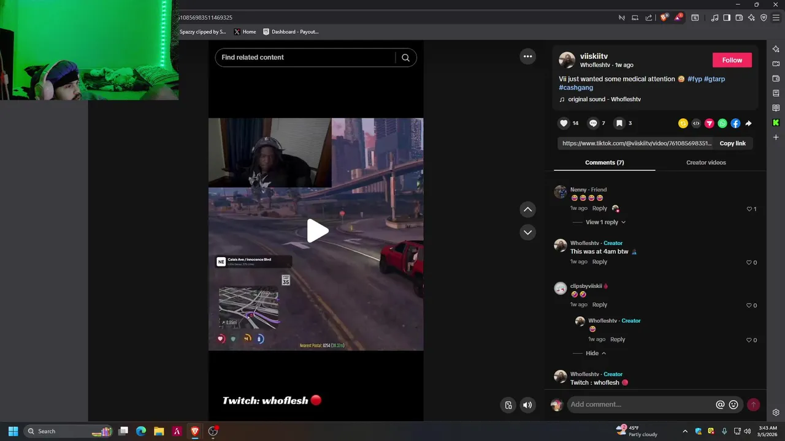This screenshot has width=785, height=441.
Task: Click the search magnifier in Find related content
Action: (x=405, y=58)
